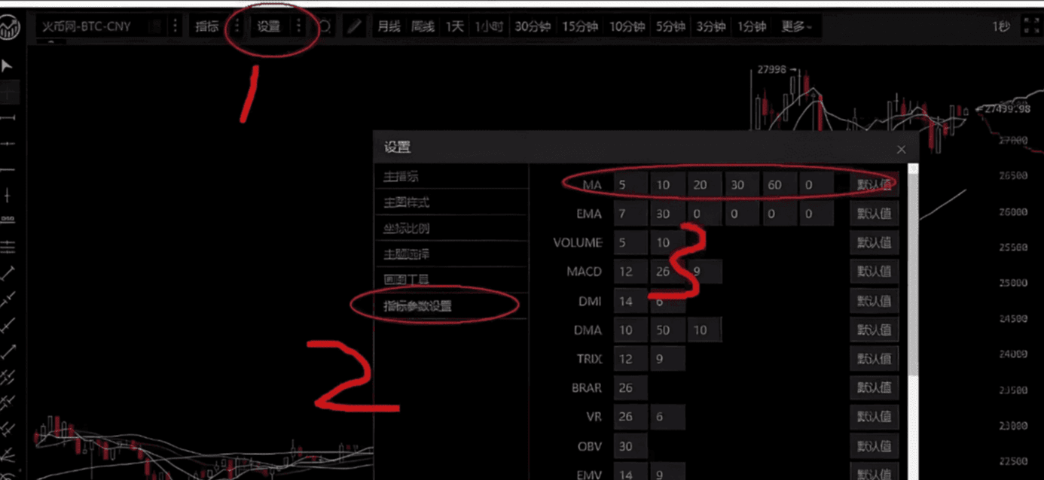This screenshot has height=480, width=1044.
Task: Open the three-dot menu next to 指标
Action: [237, 26]
